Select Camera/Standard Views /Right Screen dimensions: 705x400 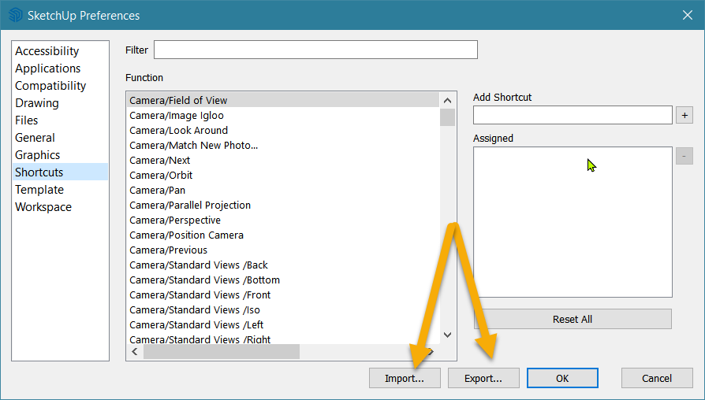283,339
